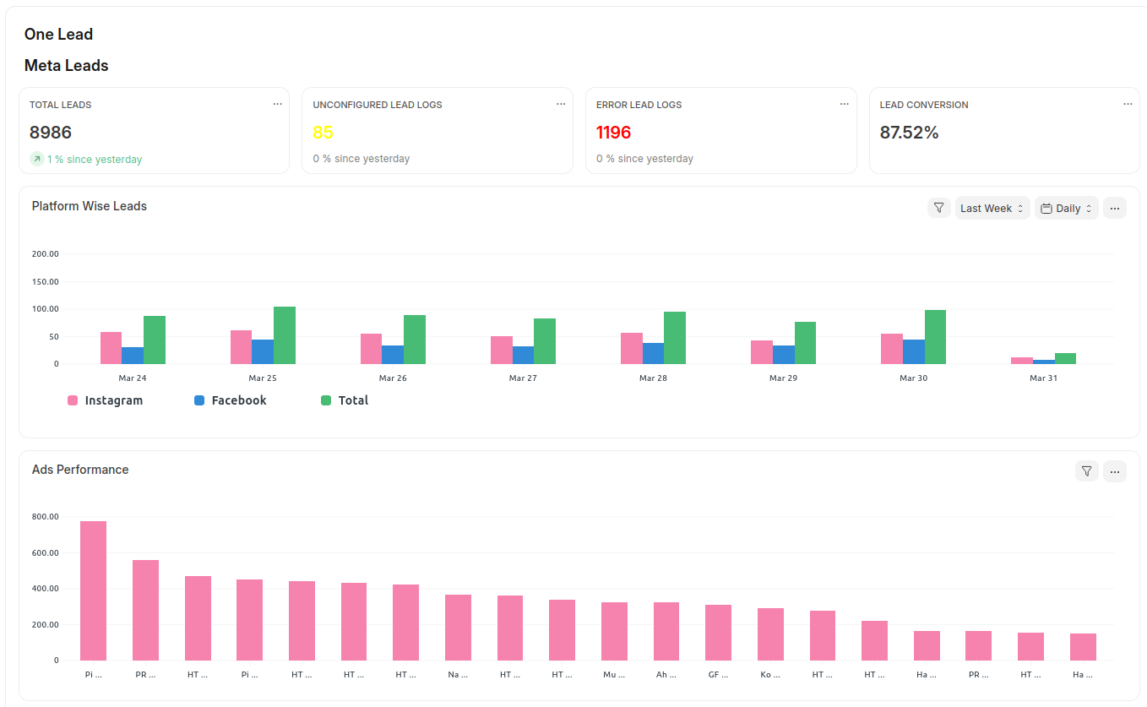1147x707 pixels.
Task: Click the GF ... bar in Ads Performance
Action: (719, 633)
